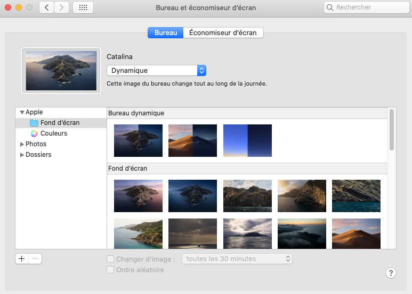Select the Catalina night still wallpaper
This screenshot has width=412, height=294.
point(192,196)
